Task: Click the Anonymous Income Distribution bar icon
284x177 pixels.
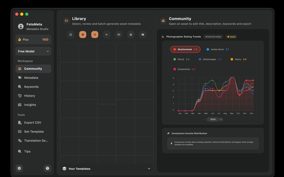Action: [x=168, y=133]
